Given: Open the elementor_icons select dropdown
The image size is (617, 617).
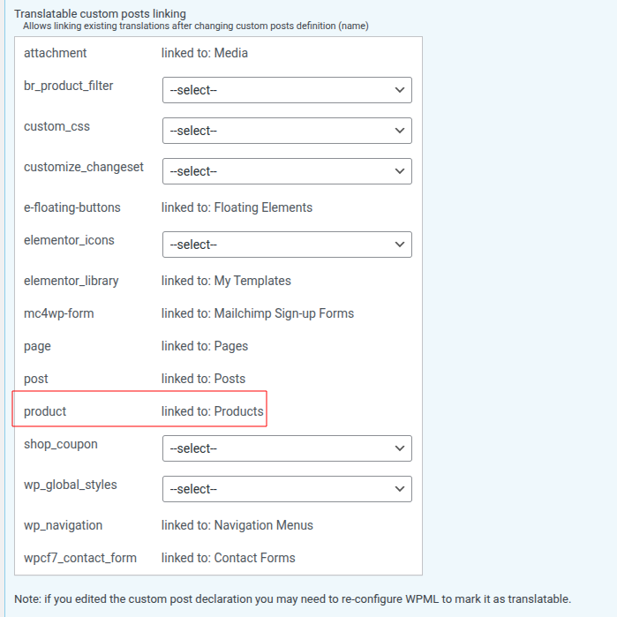Looking at the screenshot, I should [x=287, y=245].
